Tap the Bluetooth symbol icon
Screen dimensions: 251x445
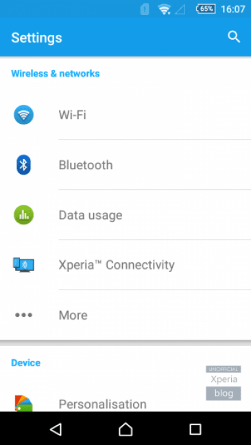23,164
